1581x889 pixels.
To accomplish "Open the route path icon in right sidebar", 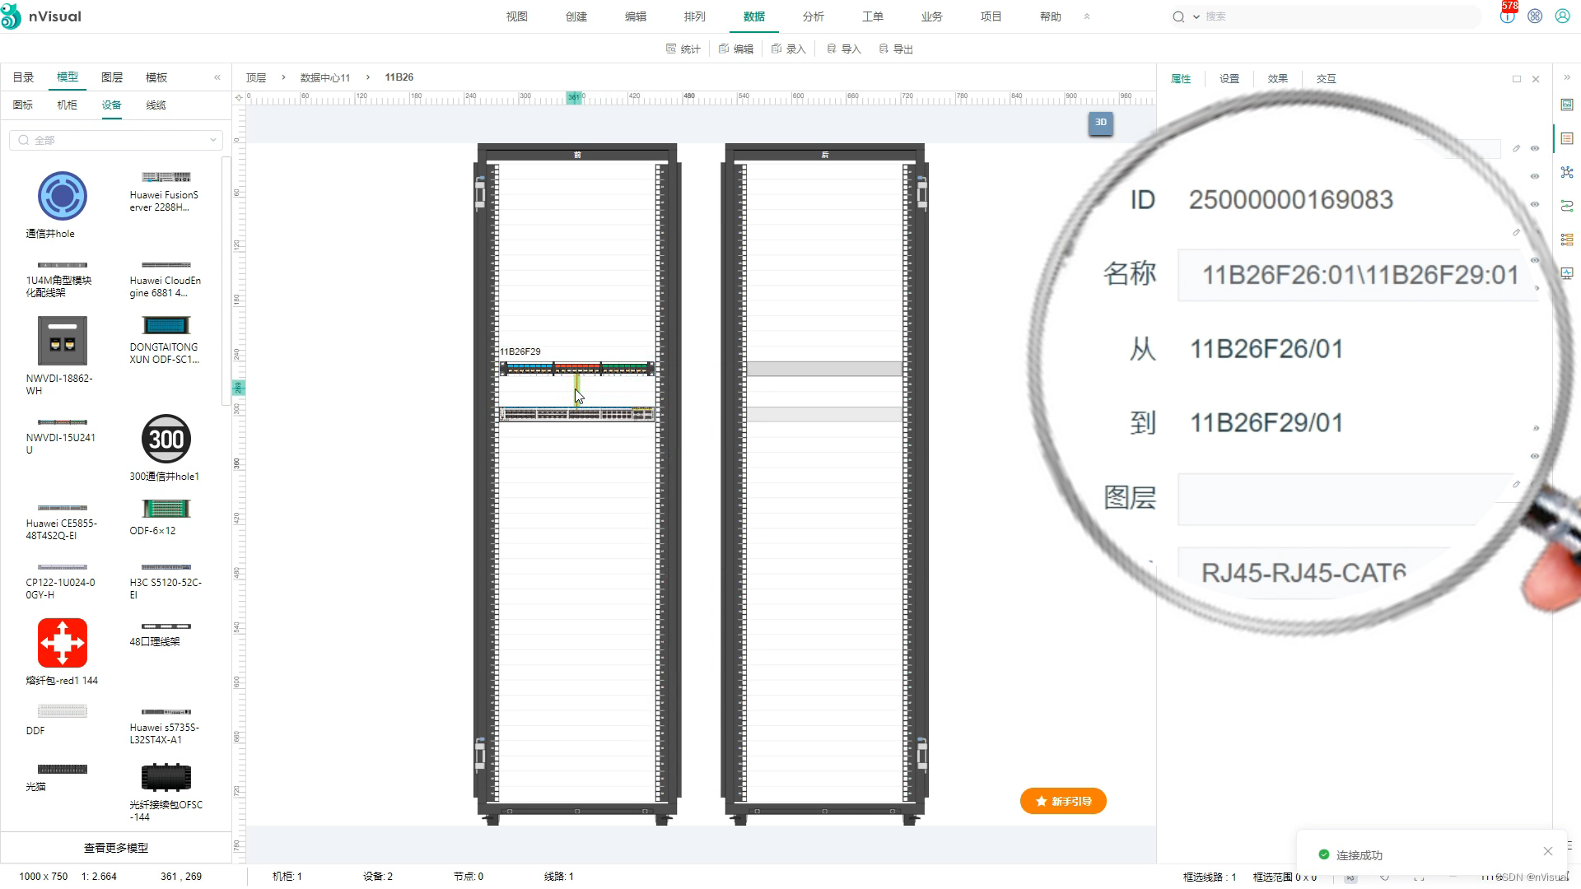I will 1567,206.
